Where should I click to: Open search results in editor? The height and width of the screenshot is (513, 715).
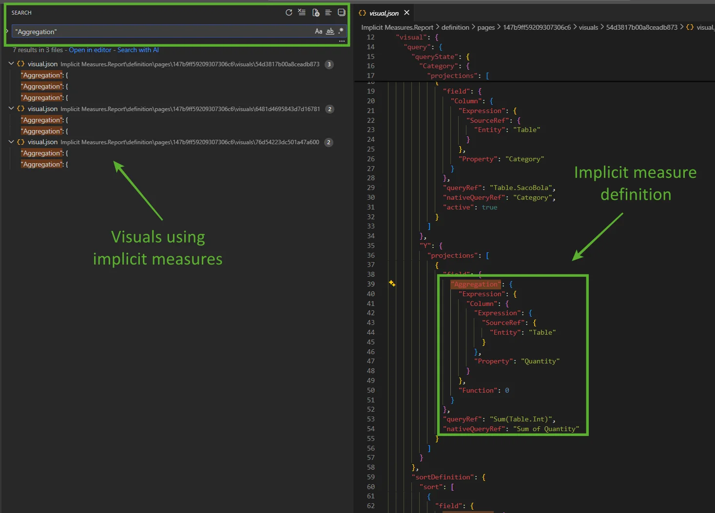pos(90,50)
